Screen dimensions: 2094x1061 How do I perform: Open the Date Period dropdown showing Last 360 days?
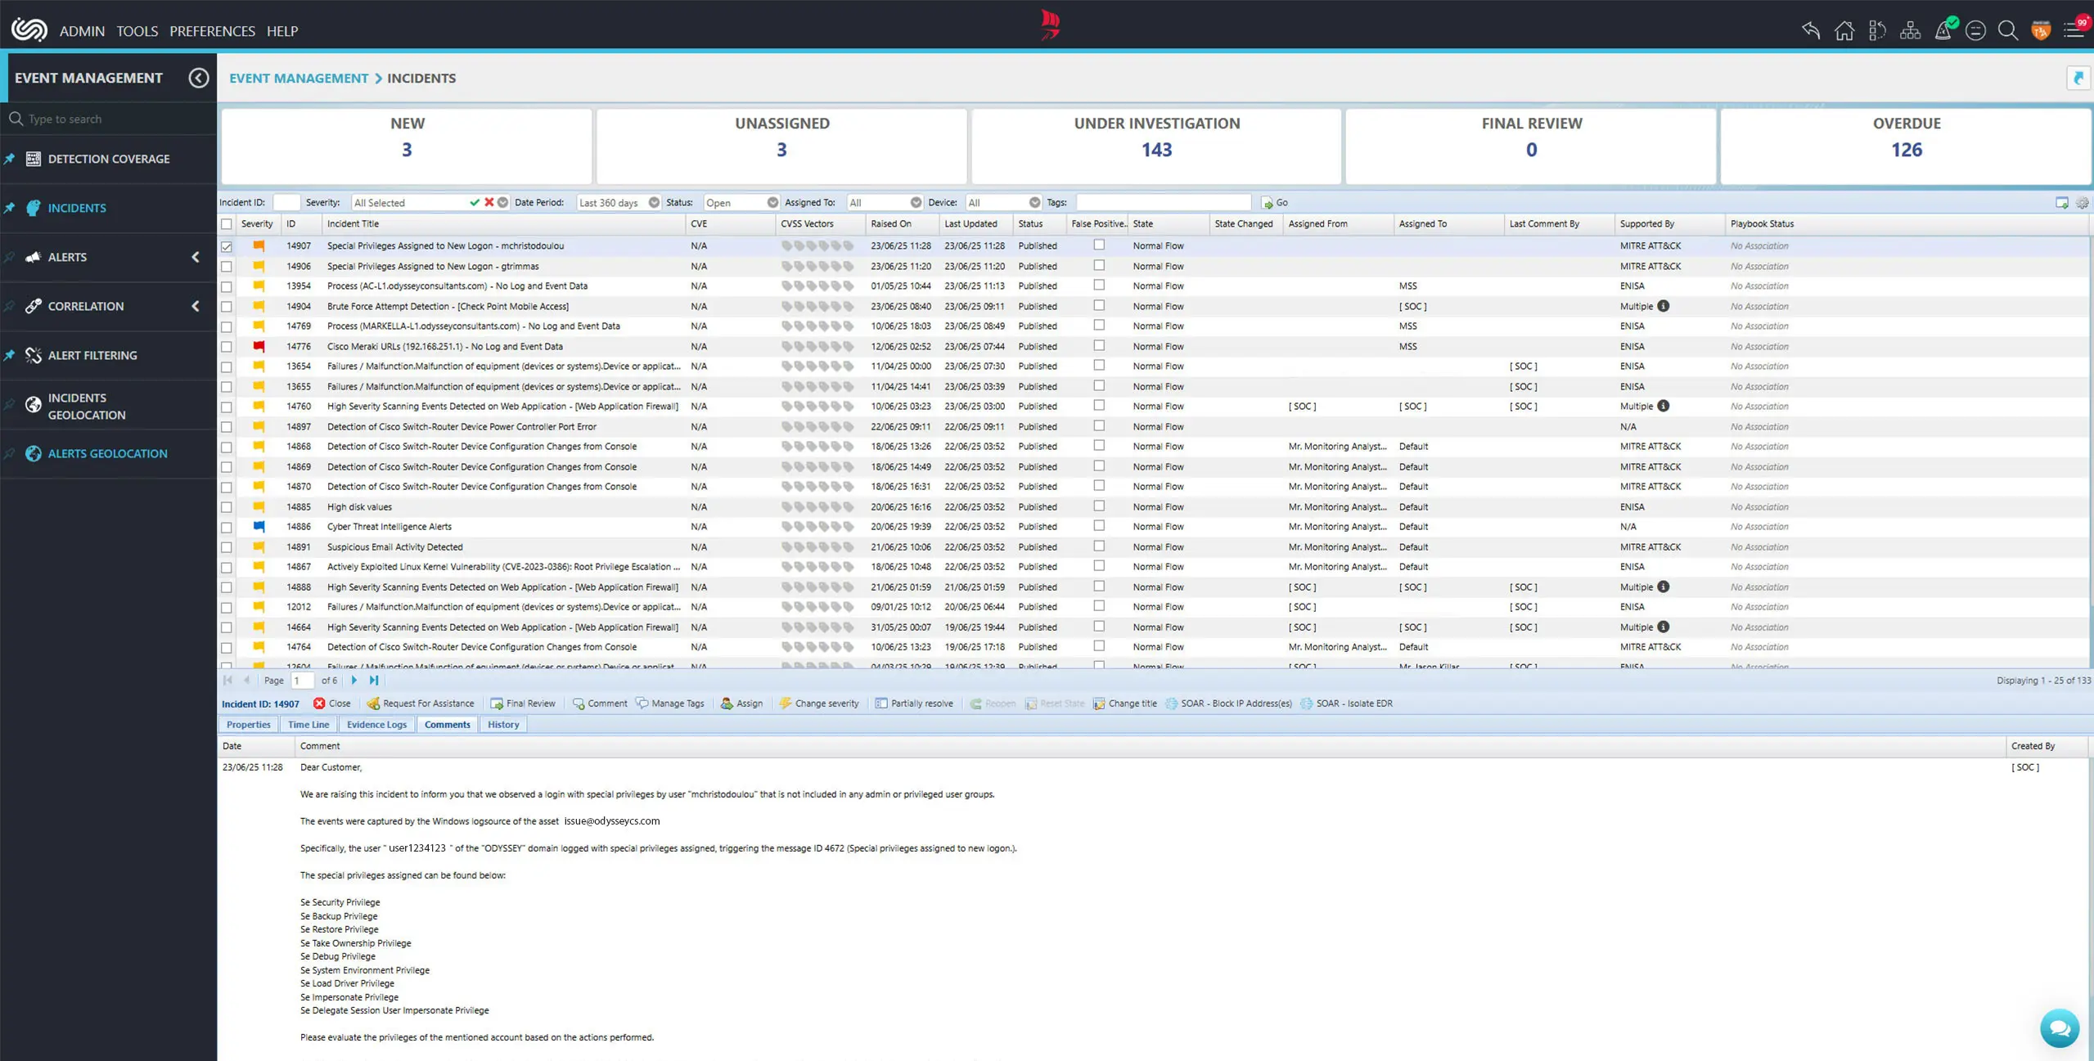pyautogui.click(x=654, y=202)
